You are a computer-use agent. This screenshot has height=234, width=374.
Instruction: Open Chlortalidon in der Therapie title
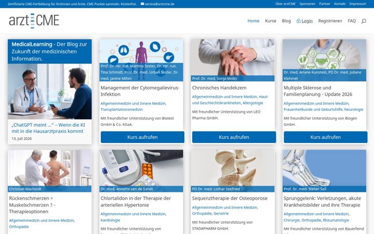point(136,202)
